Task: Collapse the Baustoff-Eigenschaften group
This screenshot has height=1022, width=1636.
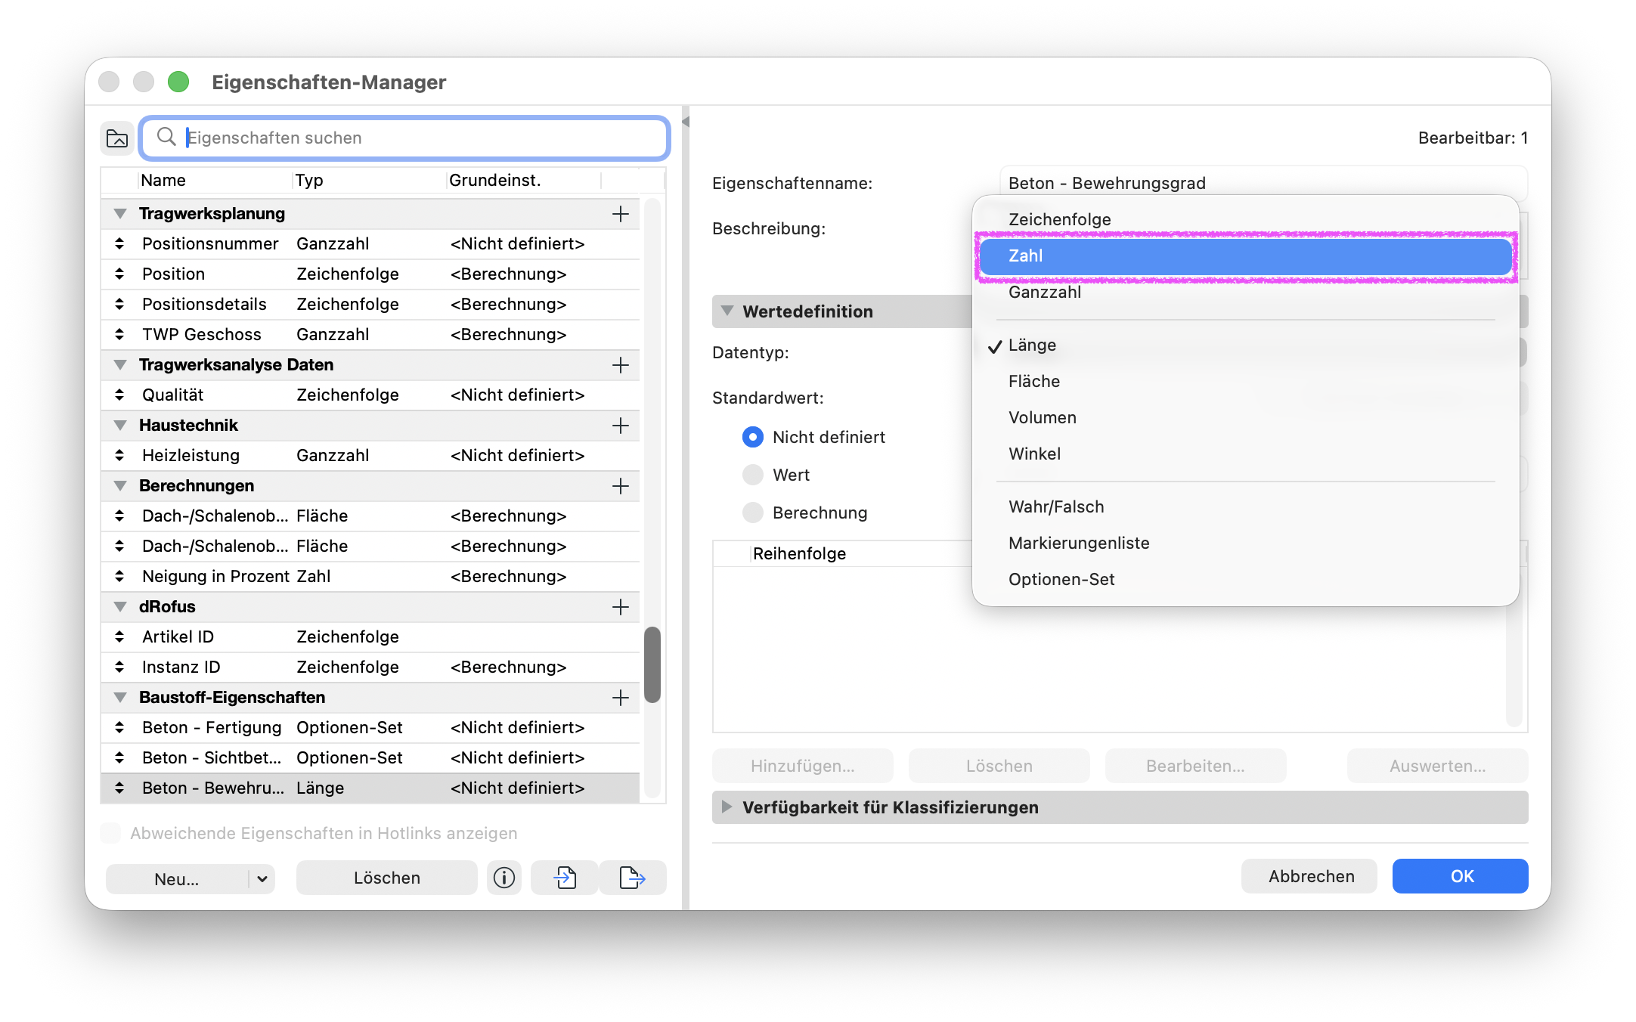Action: click(120, 698)
